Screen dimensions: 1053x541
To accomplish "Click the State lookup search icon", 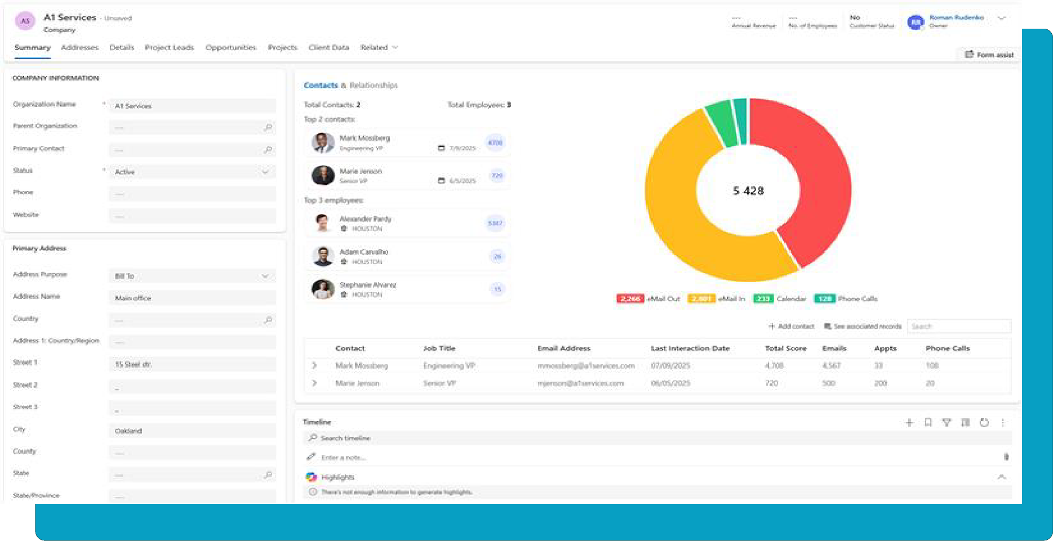I will [x=268, y=475].
